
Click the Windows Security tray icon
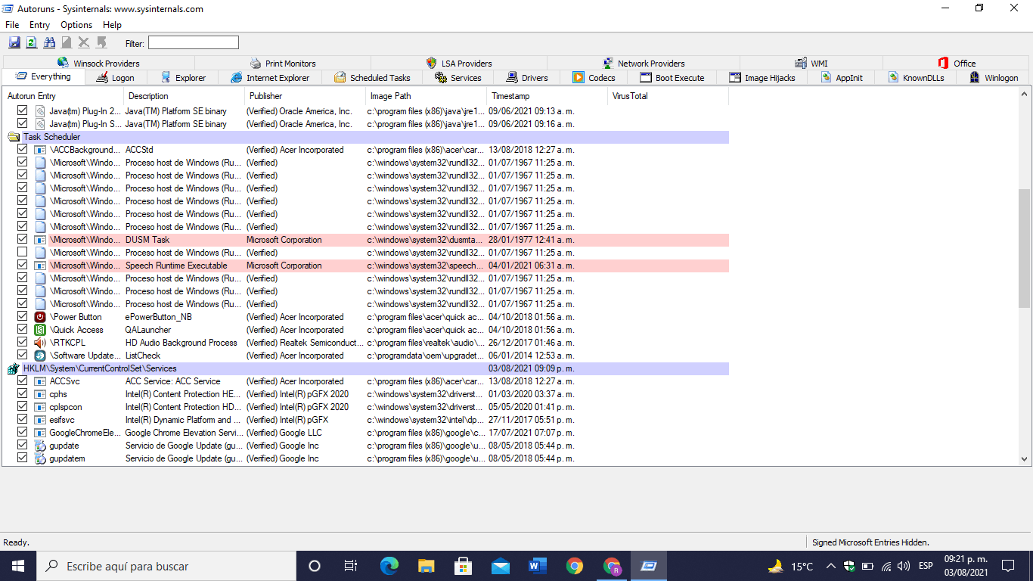pos(849,566)
